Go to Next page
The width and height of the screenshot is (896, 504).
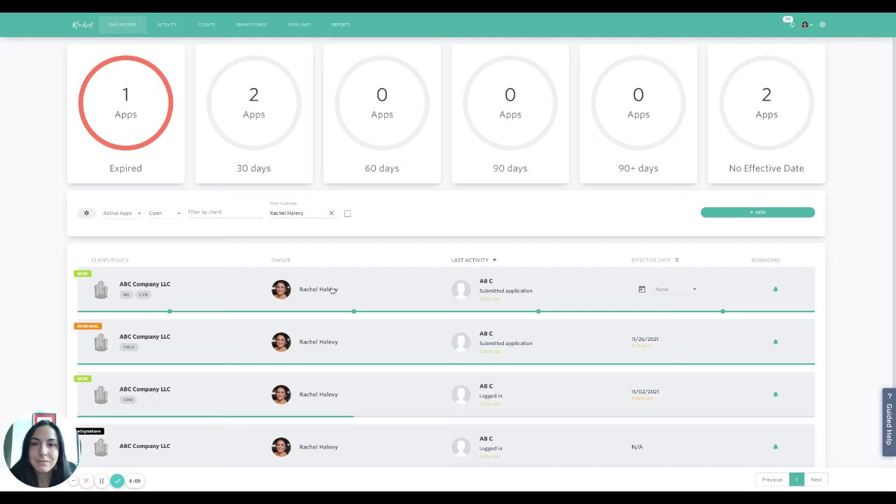click(816, 479)
